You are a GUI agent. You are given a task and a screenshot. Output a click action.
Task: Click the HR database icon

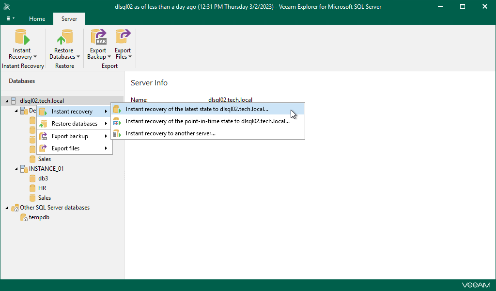[32, 188]
